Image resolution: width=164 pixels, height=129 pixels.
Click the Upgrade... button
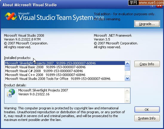[147, 24]
